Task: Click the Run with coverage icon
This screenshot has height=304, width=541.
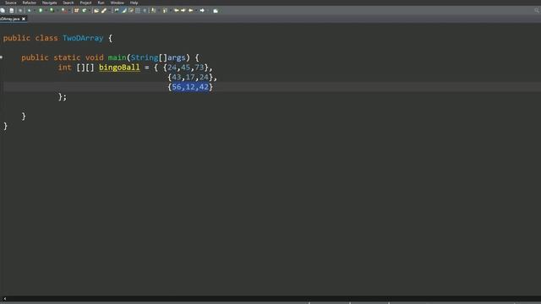Action: [x=52, y=10]
